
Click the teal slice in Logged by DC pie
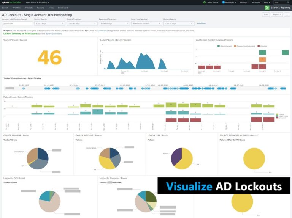click(45, 196)
